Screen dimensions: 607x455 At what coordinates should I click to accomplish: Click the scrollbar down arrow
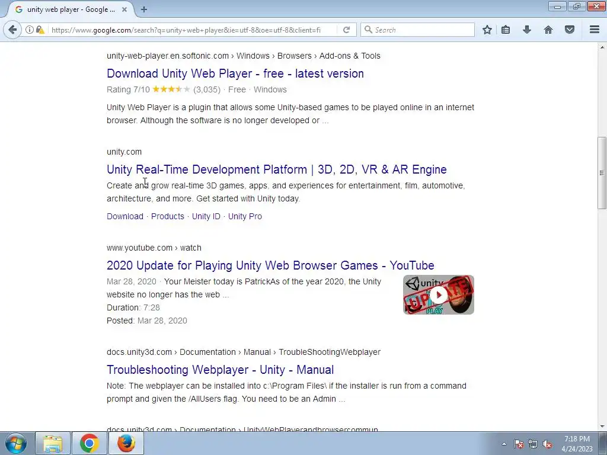click(602, 427)
